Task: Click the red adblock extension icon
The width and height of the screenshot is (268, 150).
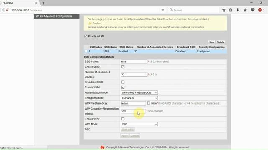Action: pos(260,10)
